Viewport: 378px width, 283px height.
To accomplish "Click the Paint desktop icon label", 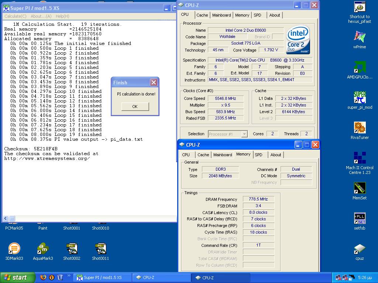I will pos(43,228).
